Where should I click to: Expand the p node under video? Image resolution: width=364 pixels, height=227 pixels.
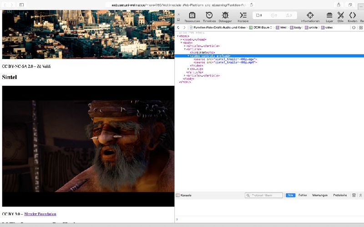188,69
